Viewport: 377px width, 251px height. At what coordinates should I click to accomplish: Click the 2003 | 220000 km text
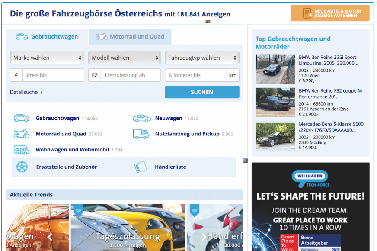click(317, 138)
